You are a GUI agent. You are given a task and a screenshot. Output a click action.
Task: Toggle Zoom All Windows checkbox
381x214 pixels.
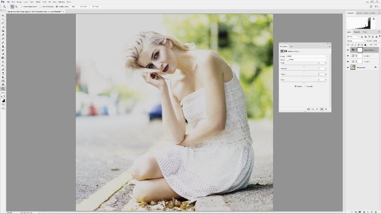click(40, 7)
